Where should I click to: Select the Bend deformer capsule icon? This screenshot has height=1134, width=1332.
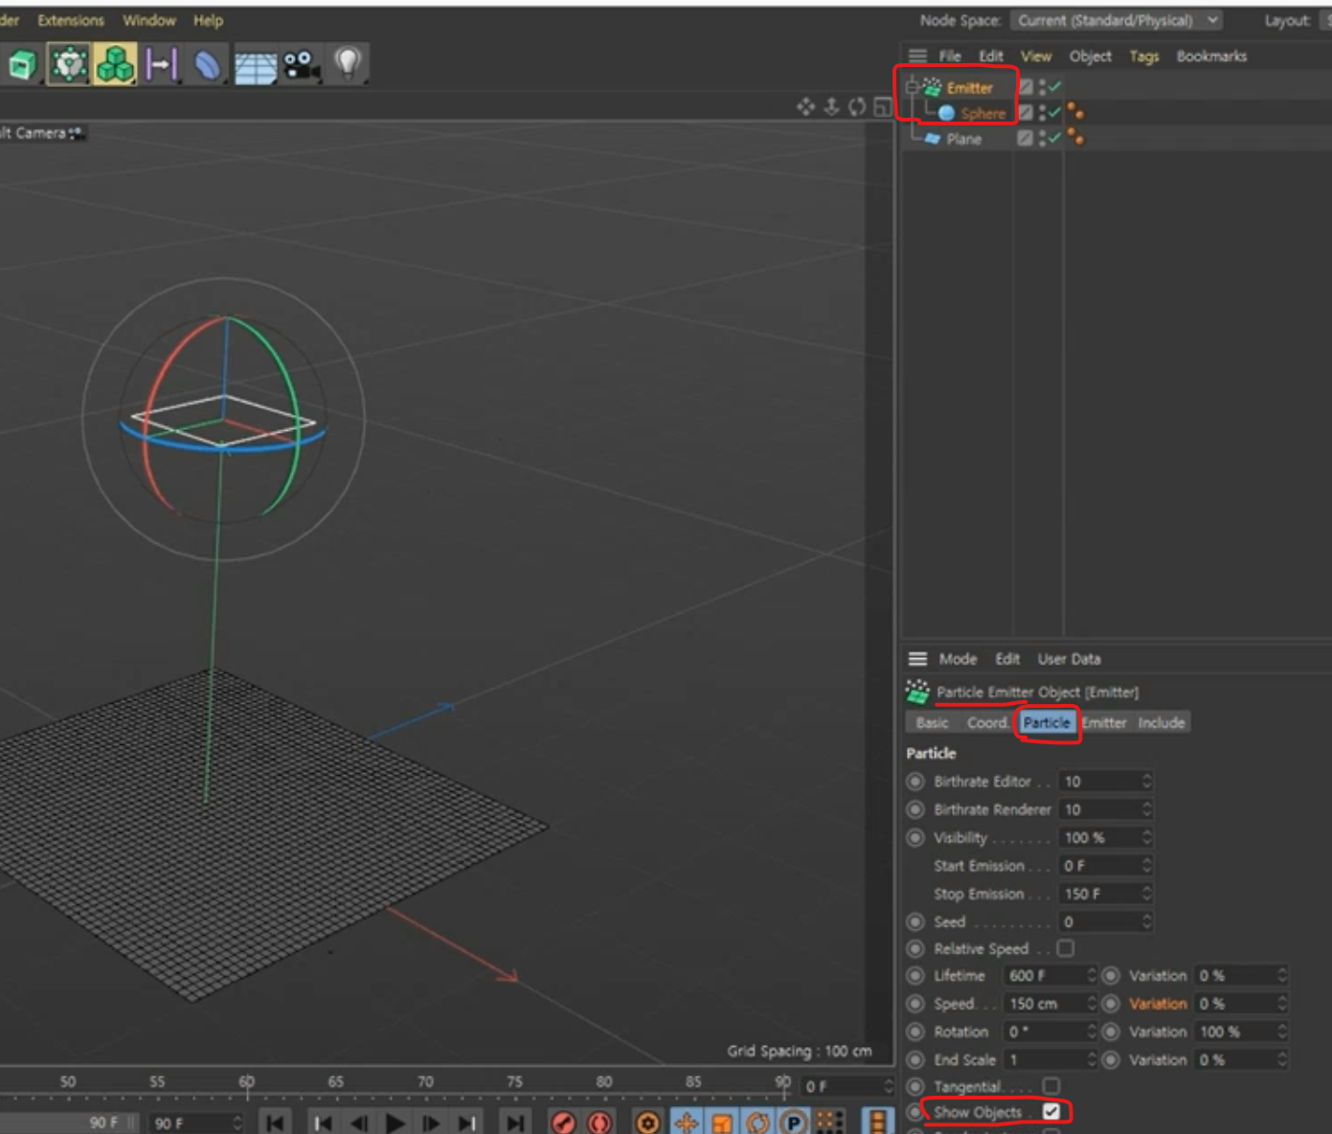(207, 65)
